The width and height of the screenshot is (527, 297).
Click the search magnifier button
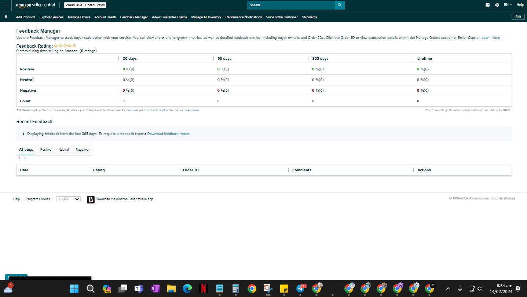pos(340,5)
